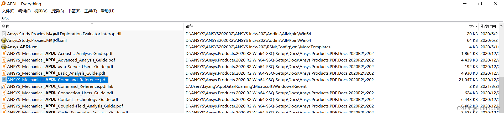Sort results by 名称 column header

coord(6,26)
